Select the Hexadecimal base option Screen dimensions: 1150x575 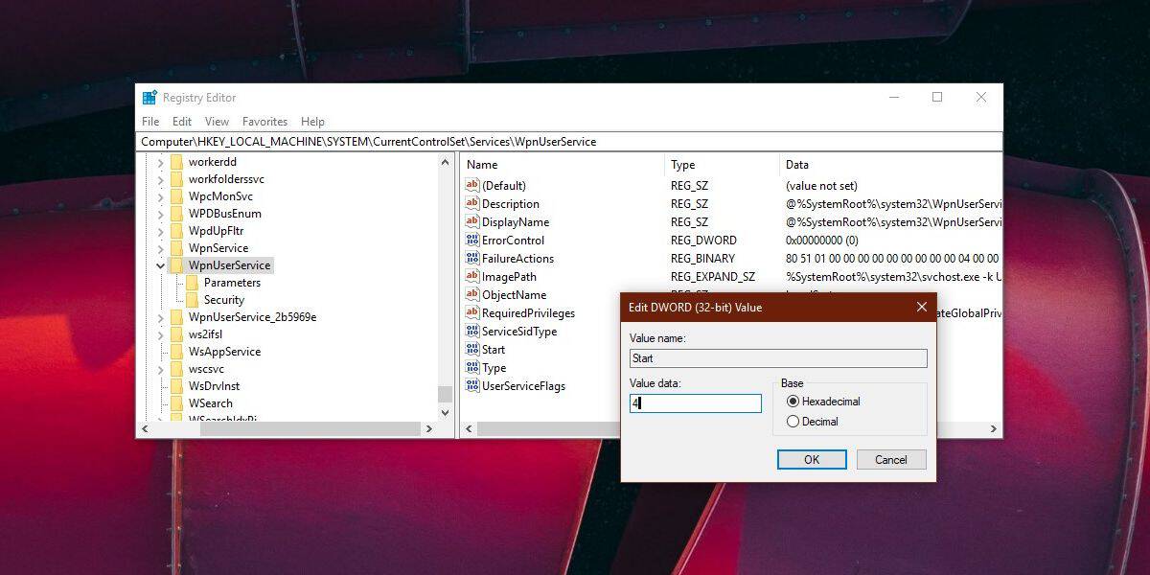coord(793,402)
